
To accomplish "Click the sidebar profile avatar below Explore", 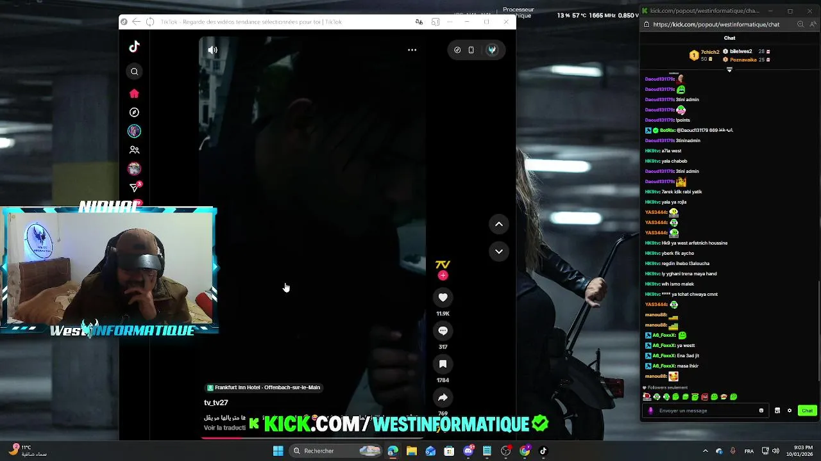I will 134,131.
